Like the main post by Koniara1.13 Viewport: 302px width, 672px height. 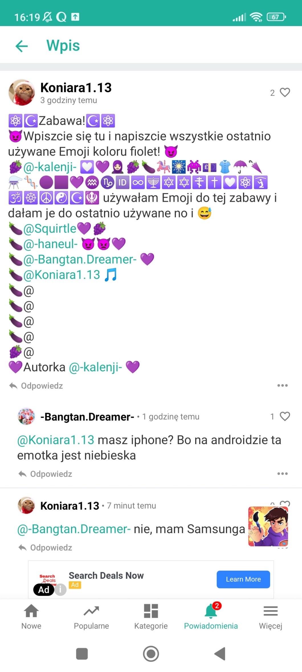(285, 92)
